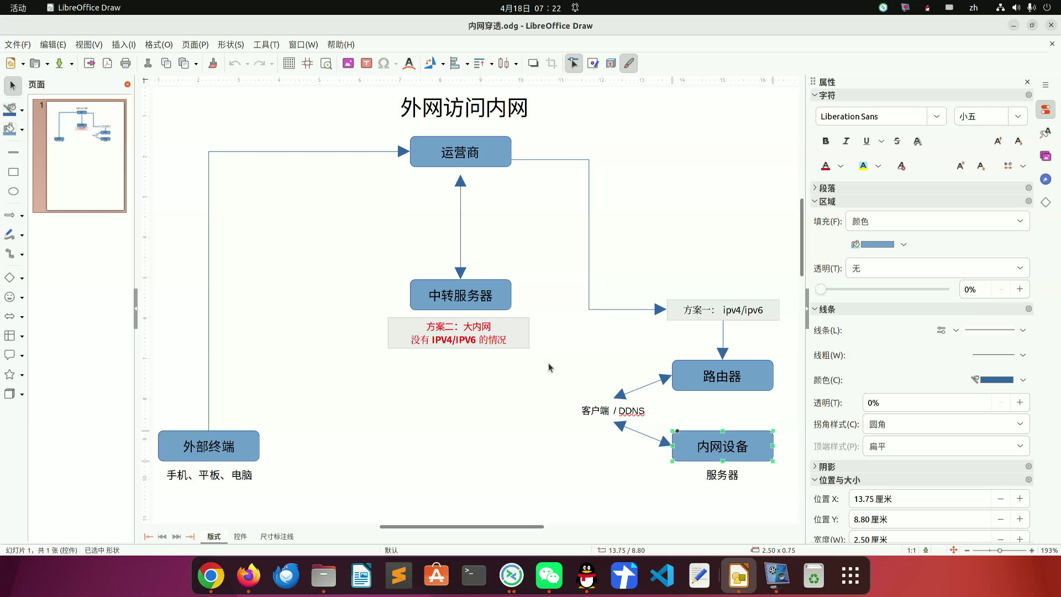Toggle Italic character formatting
1061x597 pixels.
(x=845, y=142)
